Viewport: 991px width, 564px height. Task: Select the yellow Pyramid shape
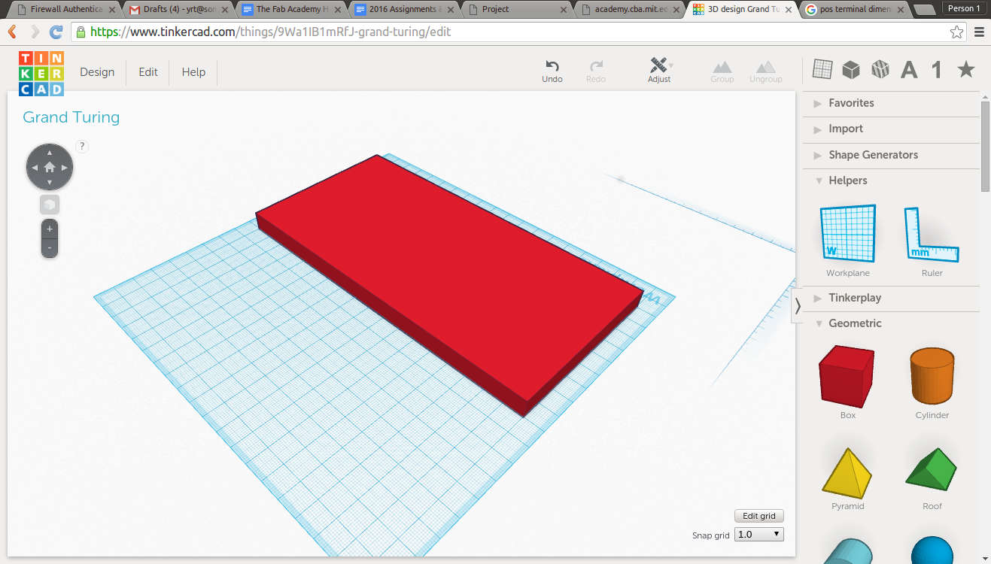847,470
